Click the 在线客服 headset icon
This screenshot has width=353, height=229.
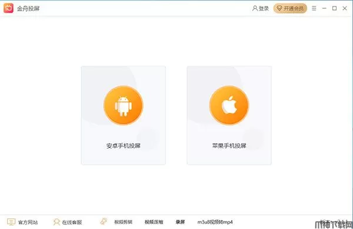pyautogui.click(x=56, y=222)
